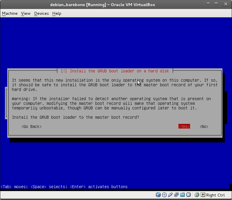Open the shared folders status icon
The width and height of the screenshot is (232, 200).
[x=183, y=195]
